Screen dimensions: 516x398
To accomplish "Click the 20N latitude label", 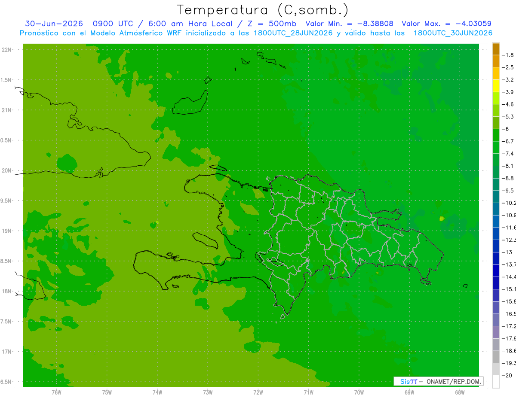I will click(x=7, y=170).
